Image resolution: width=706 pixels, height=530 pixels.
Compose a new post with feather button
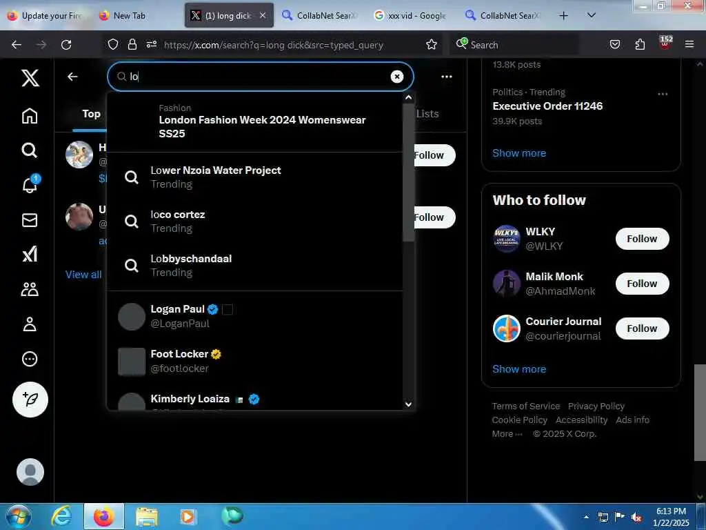click(30, 400)
